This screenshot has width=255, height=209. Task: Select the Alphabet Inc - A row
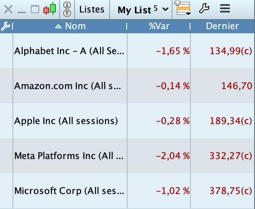[x=69, y=51]
